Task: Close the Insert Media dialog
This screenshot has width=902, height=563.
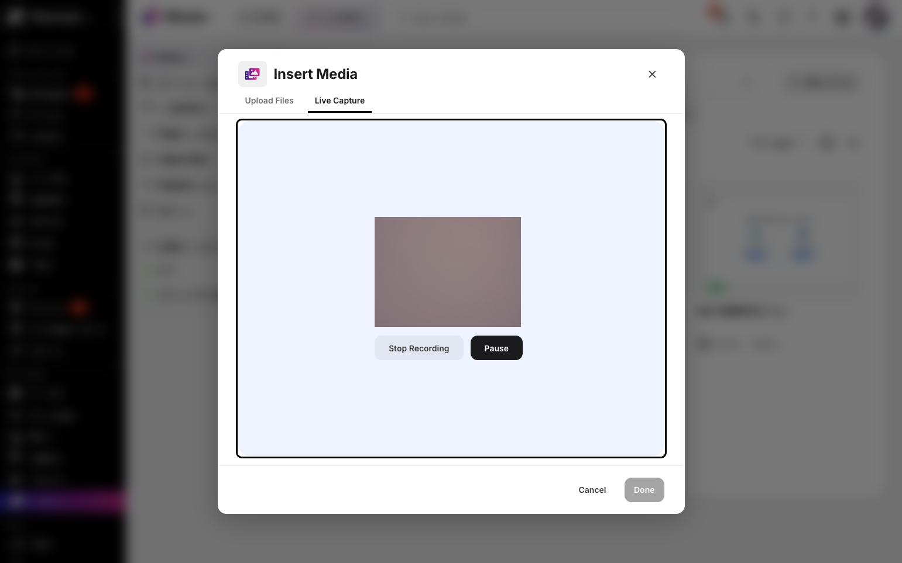Action: [652, 74]
